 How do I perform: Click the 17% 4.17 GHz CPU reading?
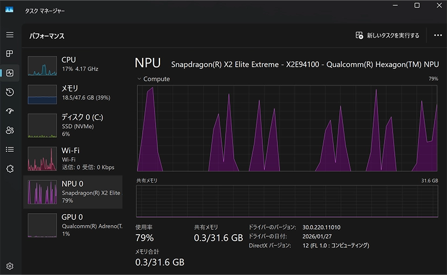80,69
